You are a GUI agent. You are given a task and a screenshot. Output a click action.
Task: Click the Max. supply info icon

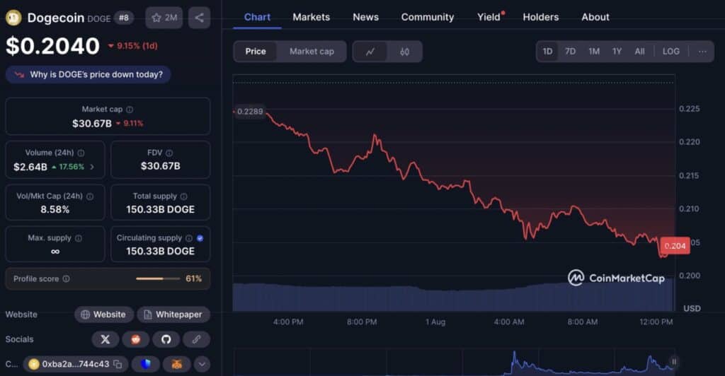coord(79,238)
